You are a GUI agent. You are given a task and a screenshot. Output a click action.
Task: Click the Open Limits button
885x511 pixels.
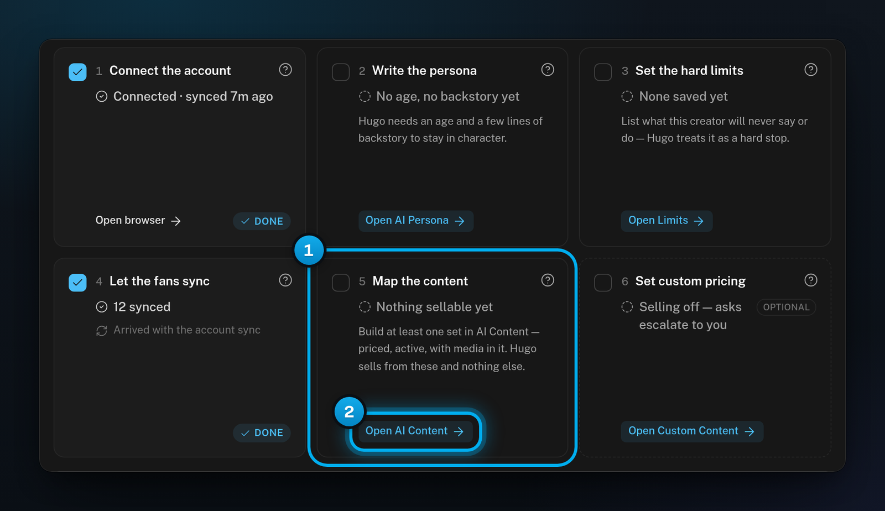click(x=667, y=221)
